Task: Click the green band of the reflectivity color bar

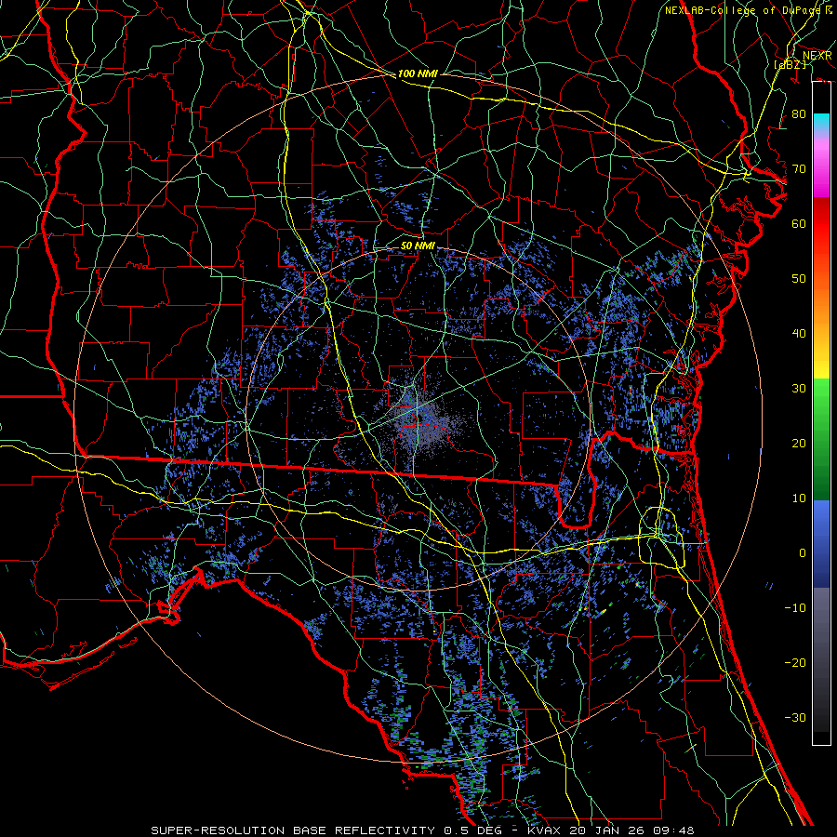Action: coord(821,439)
